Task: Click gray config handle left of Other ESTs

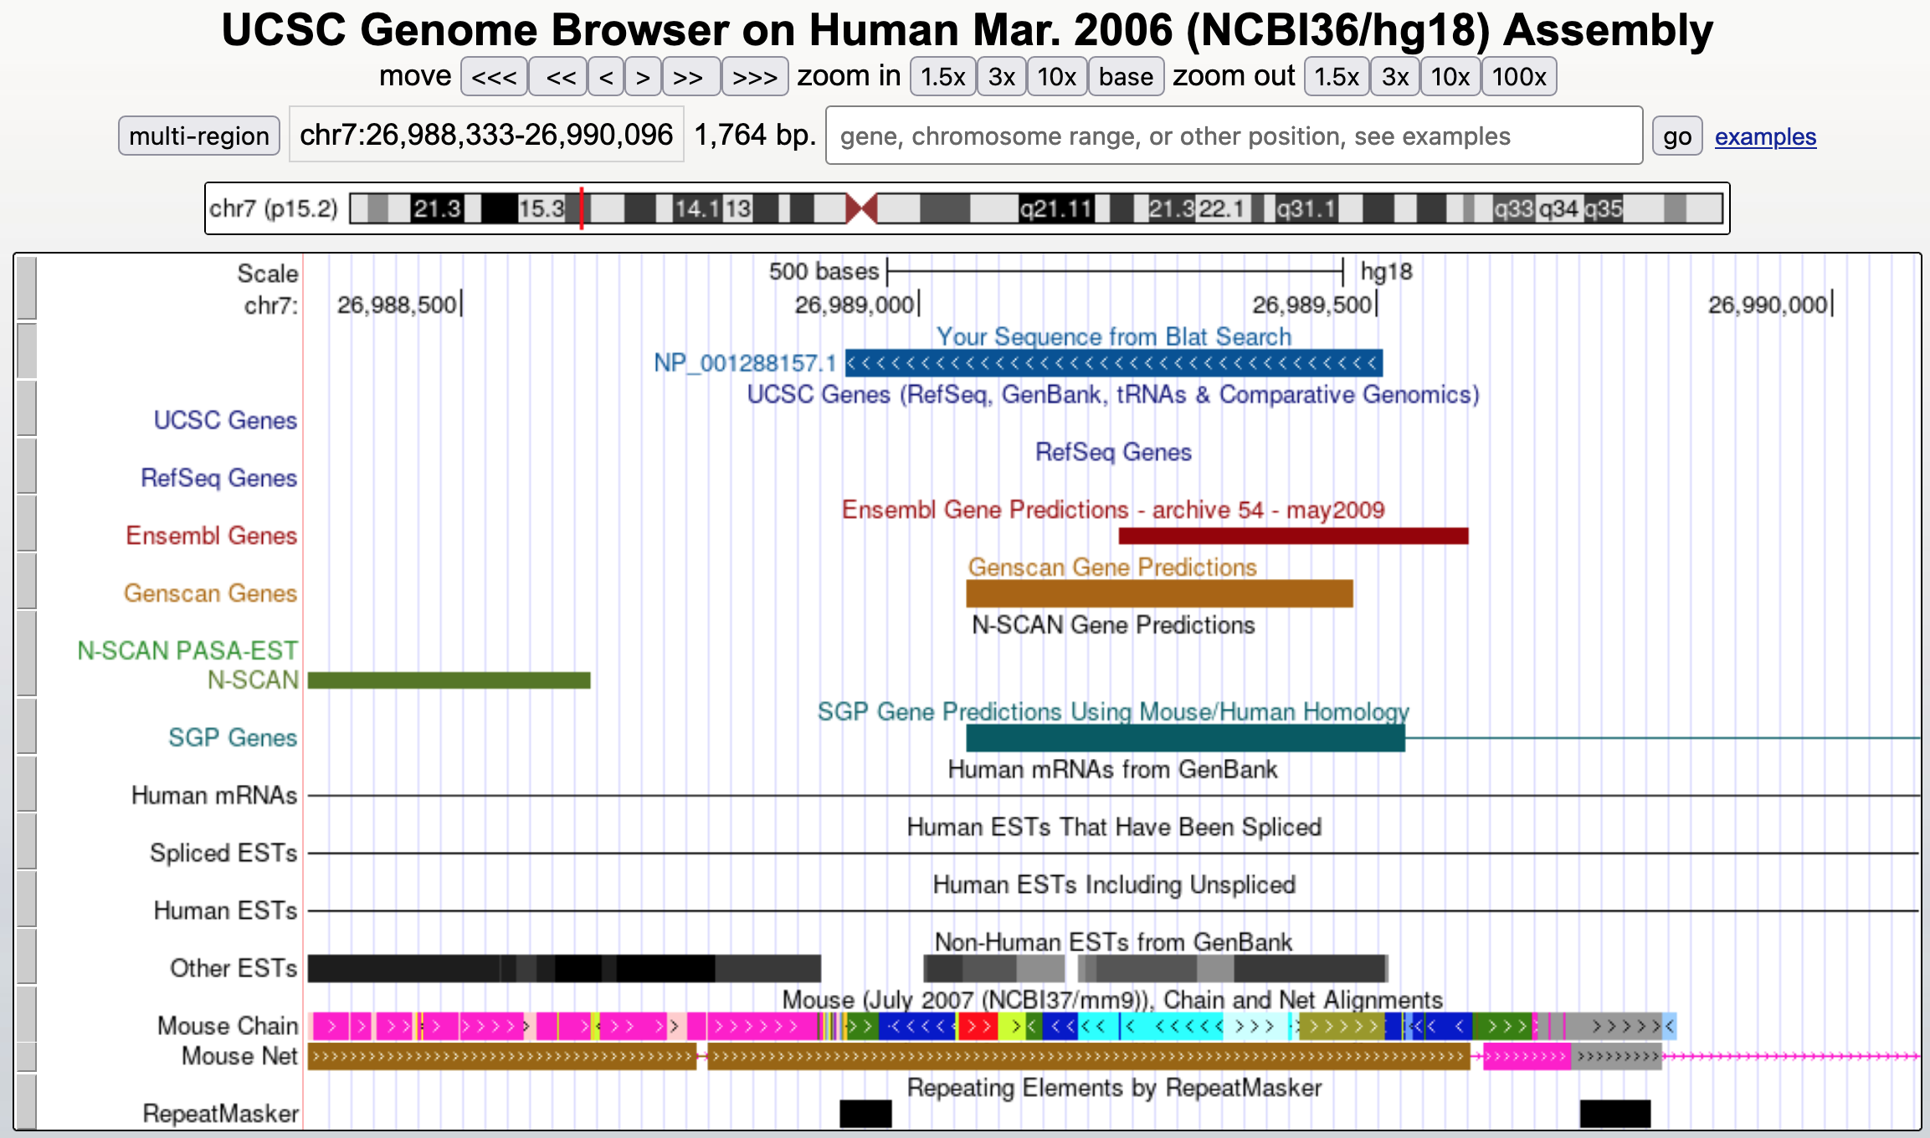Action: coord(27,957)
